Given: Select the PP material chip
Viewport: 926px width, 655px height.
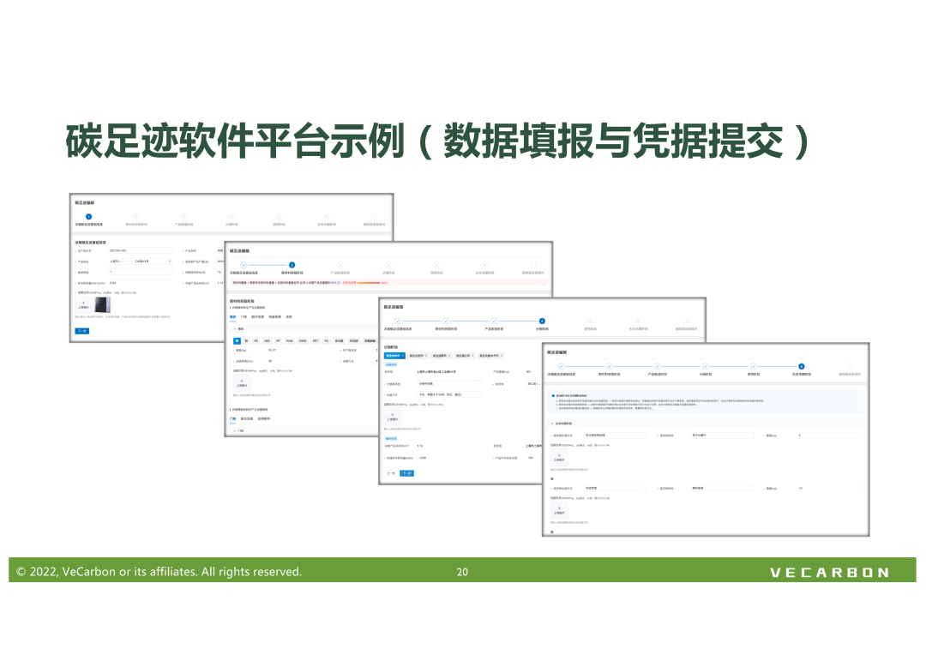Looking at the screenshot, I should [278, 341].
